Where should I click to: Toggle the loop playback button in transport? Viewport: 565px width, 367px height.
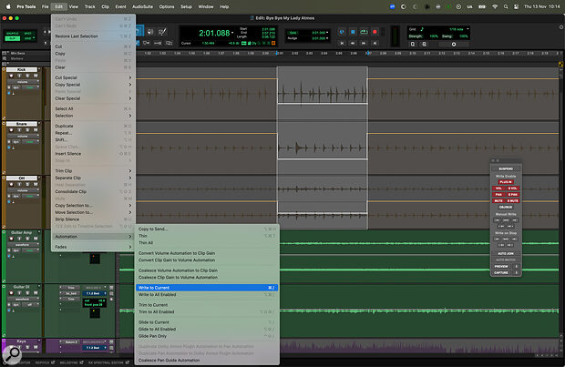(x=364, y=32)
